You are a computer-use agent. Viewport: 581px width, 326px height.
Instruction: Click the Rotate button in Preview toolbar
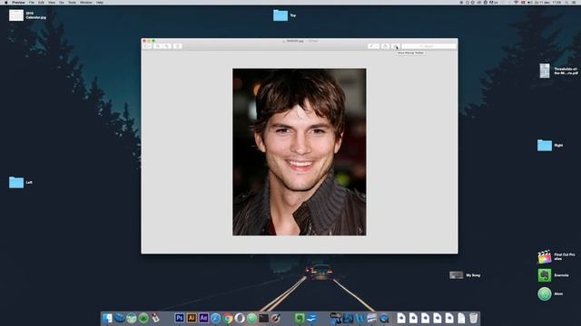pos(385,46)
